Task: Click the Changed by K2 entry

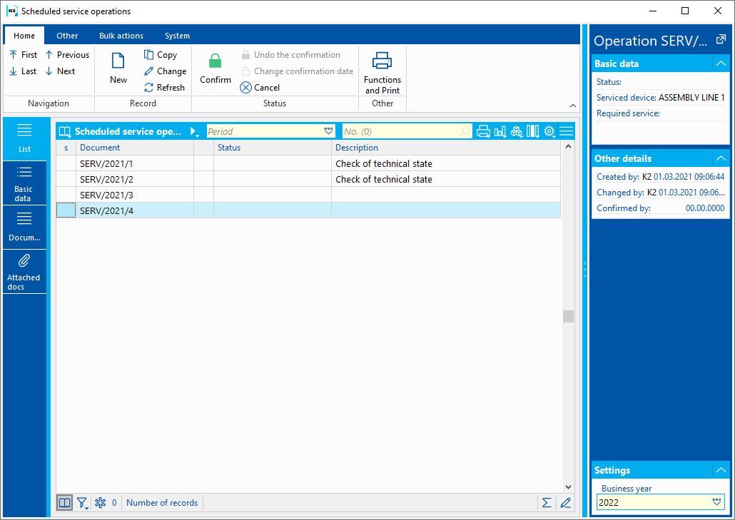Action: (x=661, y=193)
